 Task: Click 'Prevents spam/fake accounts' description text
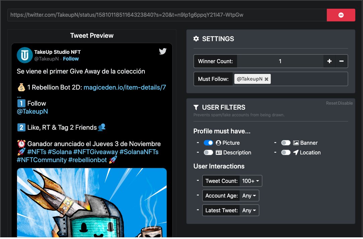(x=239, y=115)
